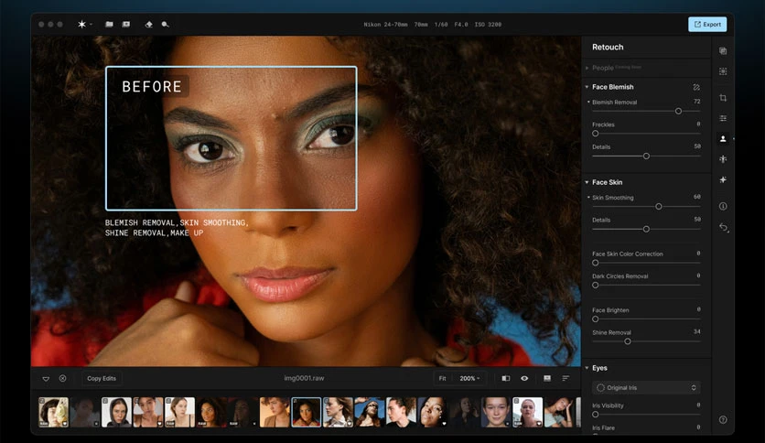Open the app logo star menu
This screenshot has width=765, height=443.
click(x=81, y=24)
